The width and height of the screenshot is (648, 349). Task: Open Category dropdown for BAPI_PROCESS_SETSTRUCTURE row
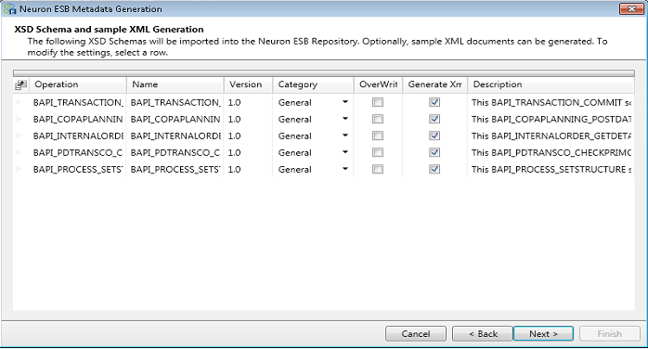(345, 169)
